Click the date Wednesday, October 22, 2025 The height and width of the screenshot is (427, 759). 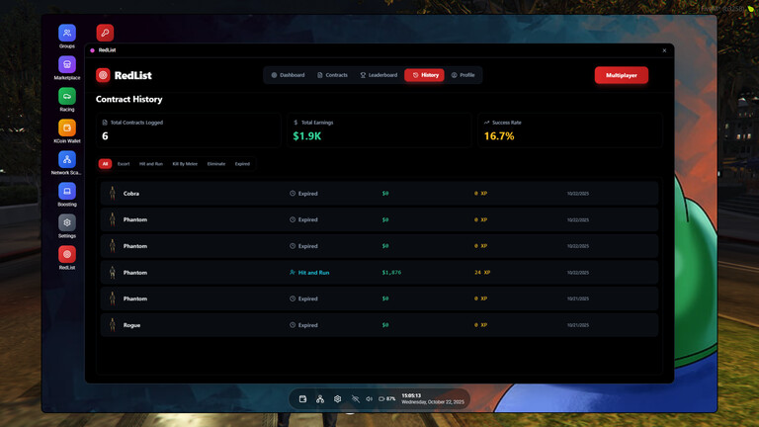point(433,402)
